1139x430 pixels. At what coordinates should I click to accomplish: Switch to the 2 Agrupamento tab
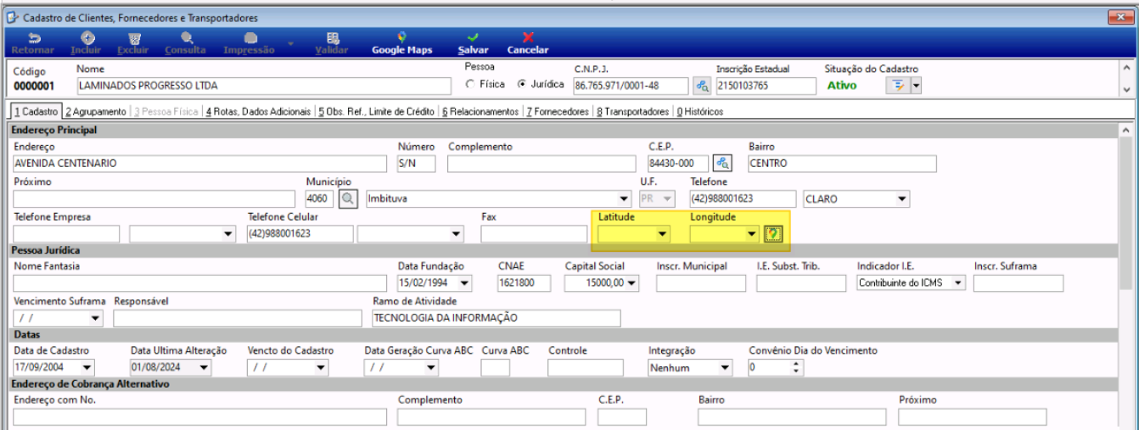pyautogui.click(x=96, y=112)
